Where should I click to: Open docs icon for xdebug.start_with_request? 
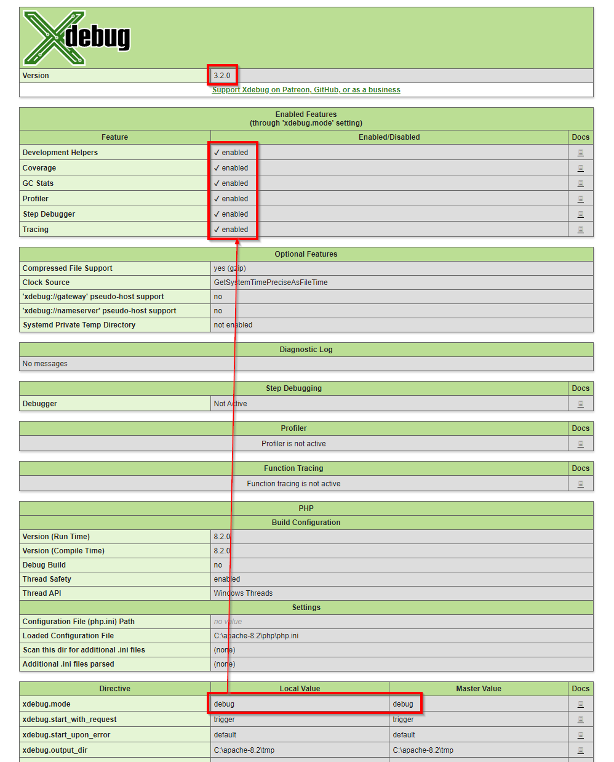tap(580, 720)
